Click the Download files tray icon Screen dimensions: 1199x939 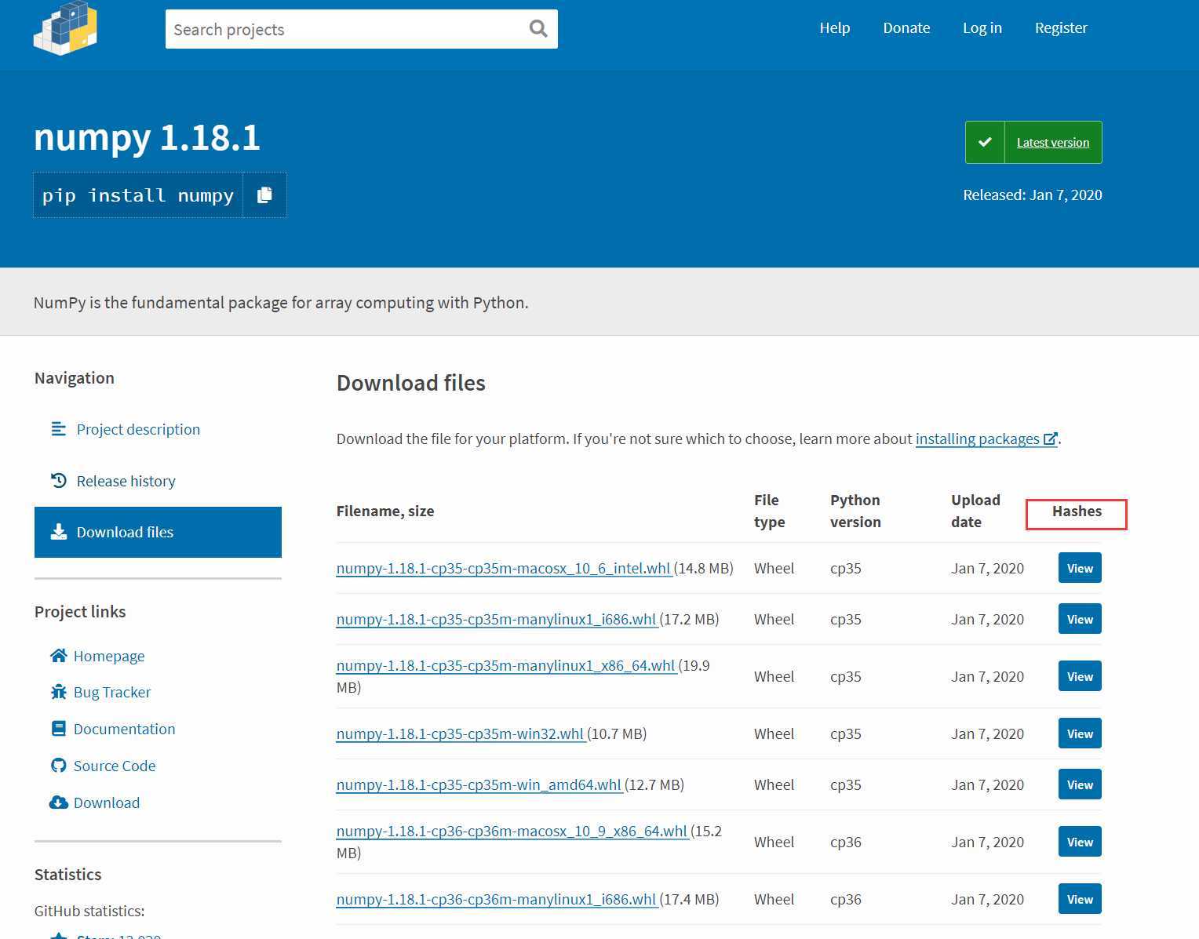tap(59, 532)
